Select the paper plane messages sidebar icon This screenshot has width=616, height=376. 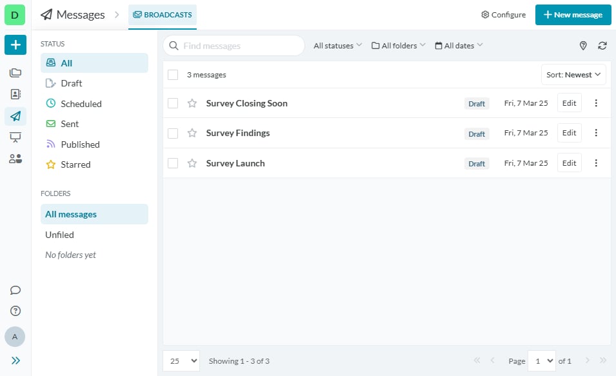[x=15, y=116]
